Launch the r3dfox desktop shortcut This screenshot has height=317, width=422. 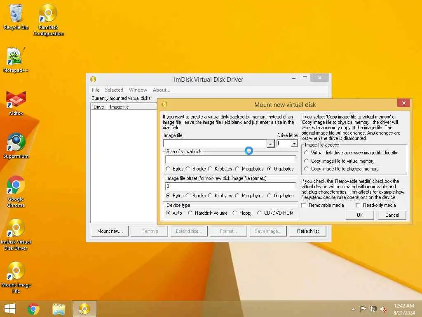point(16,103)
